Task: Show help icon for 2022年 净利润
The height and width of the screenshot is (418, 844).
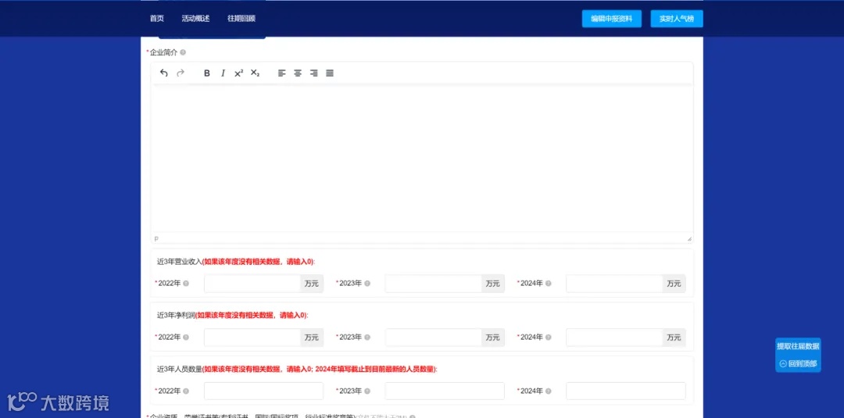Action: [186, 338]
